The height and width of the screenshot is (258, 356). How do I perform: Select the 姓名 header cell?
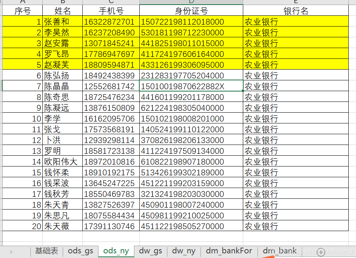[x=62, y=10]
